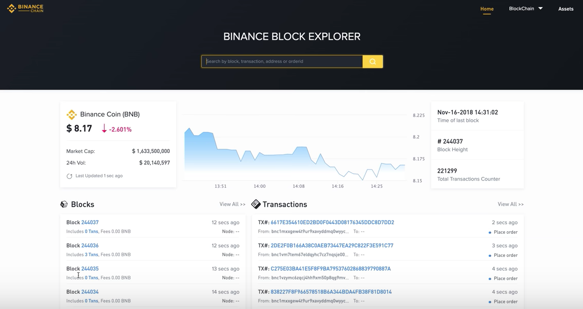Viewport: 583px width, 309px height.
Task: Click the yellow search magnifier button
Action: [372, 62]
